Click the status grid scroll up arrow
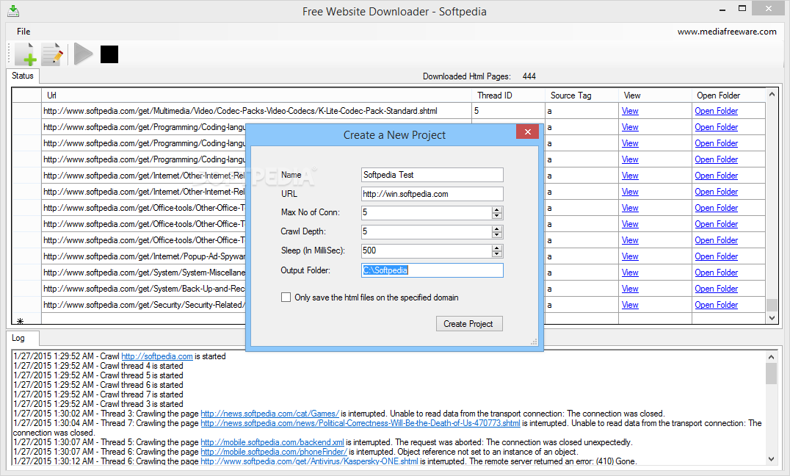This screenshot has width=790, height=476. click(772, 94)
